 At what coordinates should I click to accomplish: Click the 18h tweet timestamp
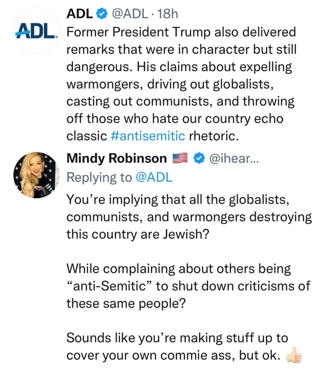click(167, 14)
